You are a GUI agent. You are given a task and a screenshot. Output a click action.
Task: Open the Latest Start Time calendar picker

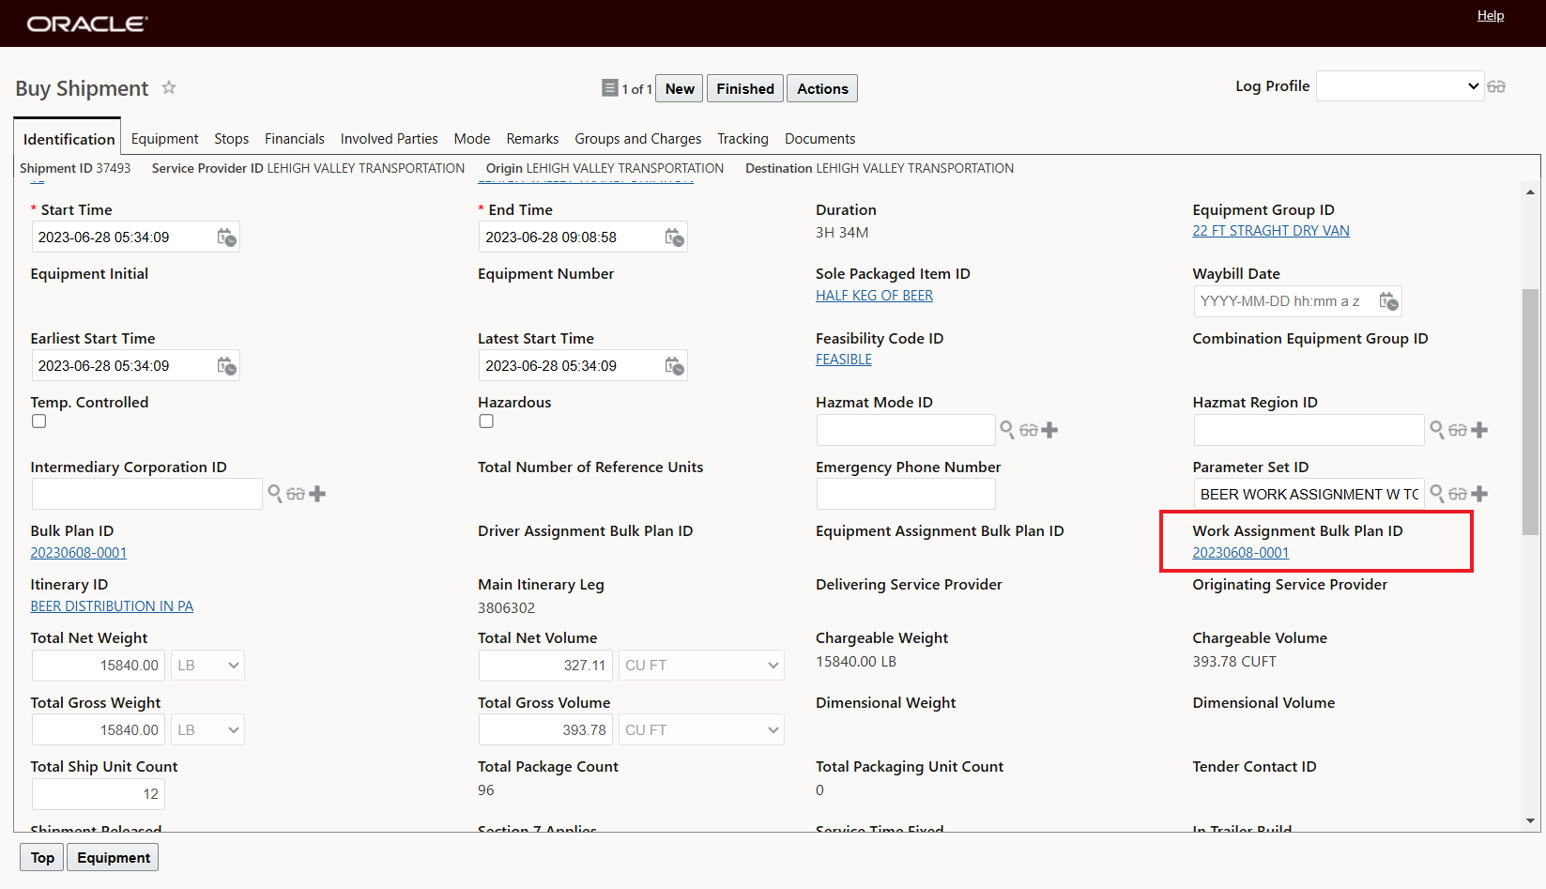[x=675, y=366]
